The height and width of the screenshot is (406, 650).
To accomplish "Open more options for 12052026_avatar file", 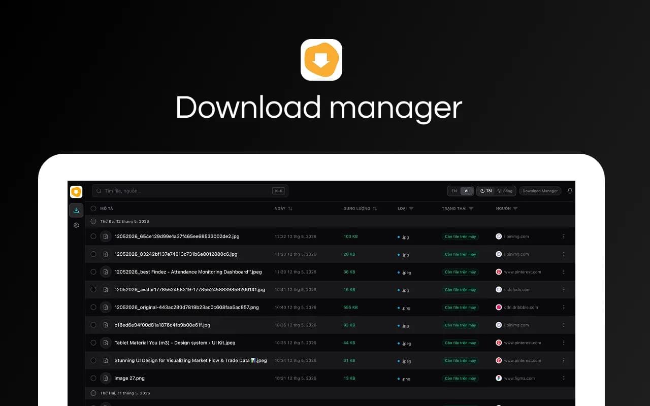I will coord(564,290).
